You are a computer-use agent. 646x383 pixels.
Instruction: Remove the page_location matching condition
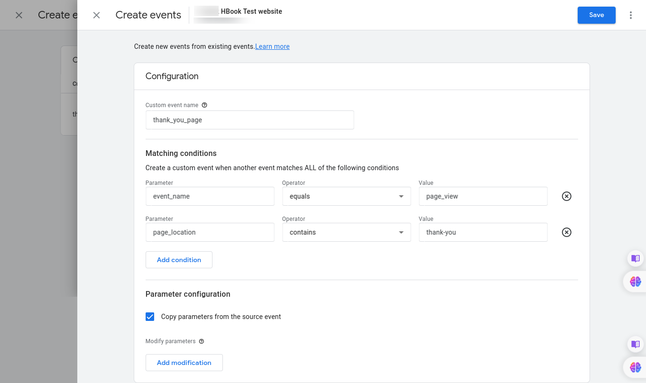pos(566,232)
